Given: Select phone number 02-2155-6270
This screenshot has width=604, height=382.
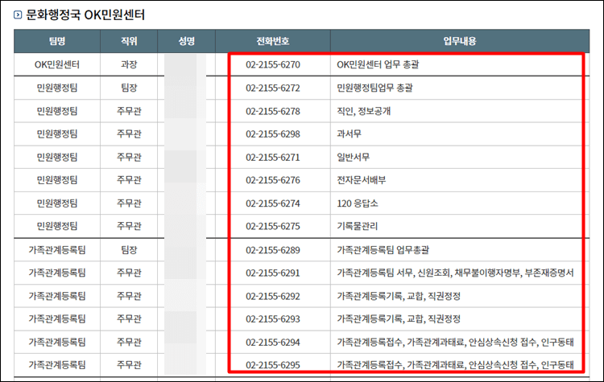Looking at the screenshot, I should point(273,64).
